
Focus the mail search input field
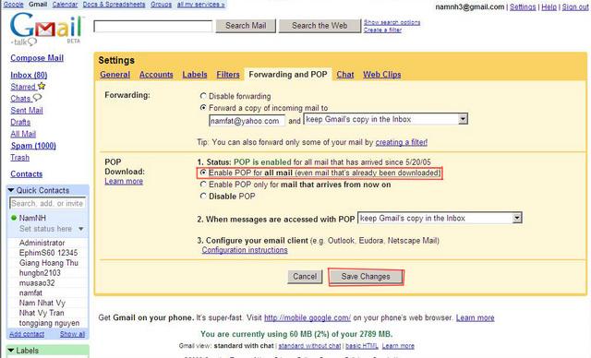[153, 27]
